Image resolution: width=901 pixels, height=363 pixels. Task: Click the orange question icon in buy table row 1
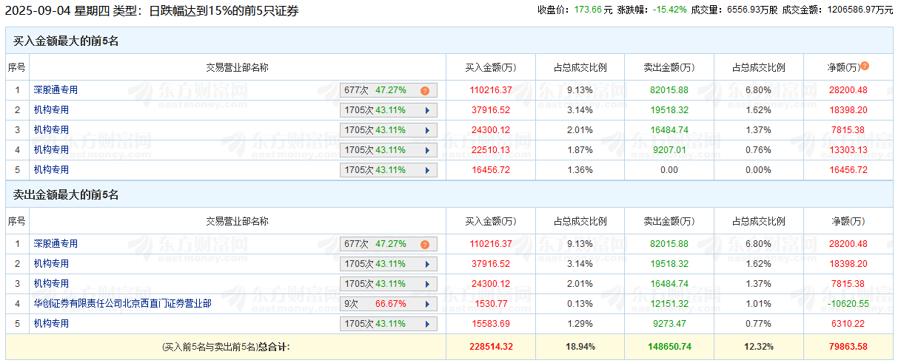[425, 91]
